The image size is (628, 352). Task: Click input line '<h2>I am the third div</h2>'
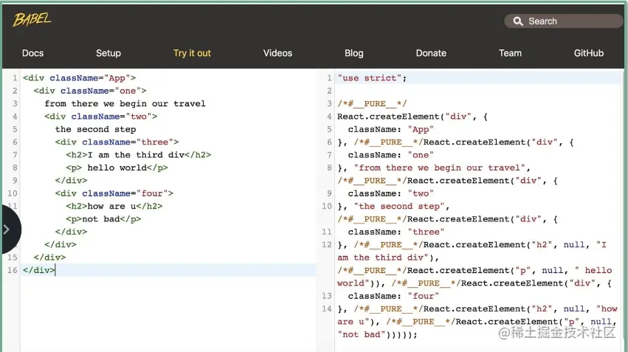139,155
